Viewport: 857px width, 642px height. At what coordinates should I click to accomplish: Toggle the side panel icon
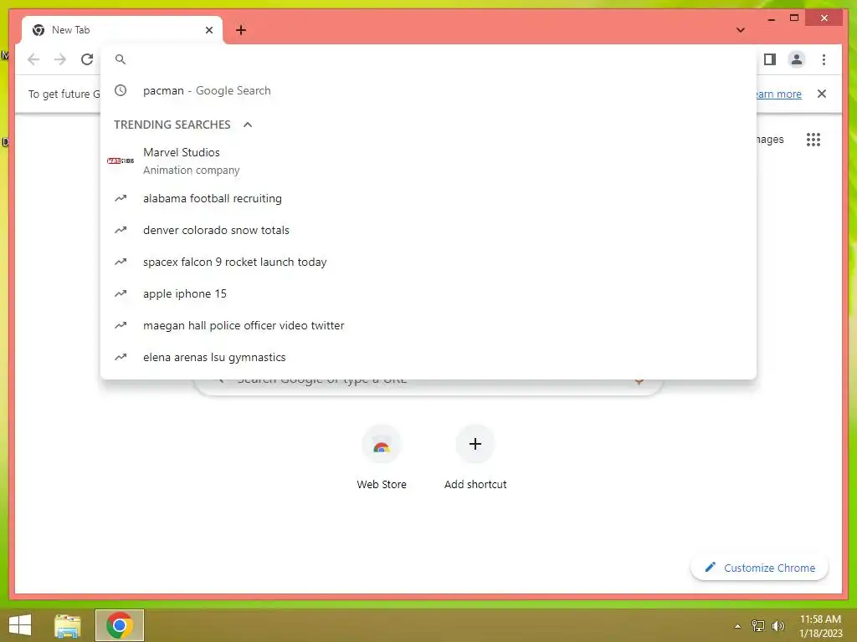(x=770, y=59)
